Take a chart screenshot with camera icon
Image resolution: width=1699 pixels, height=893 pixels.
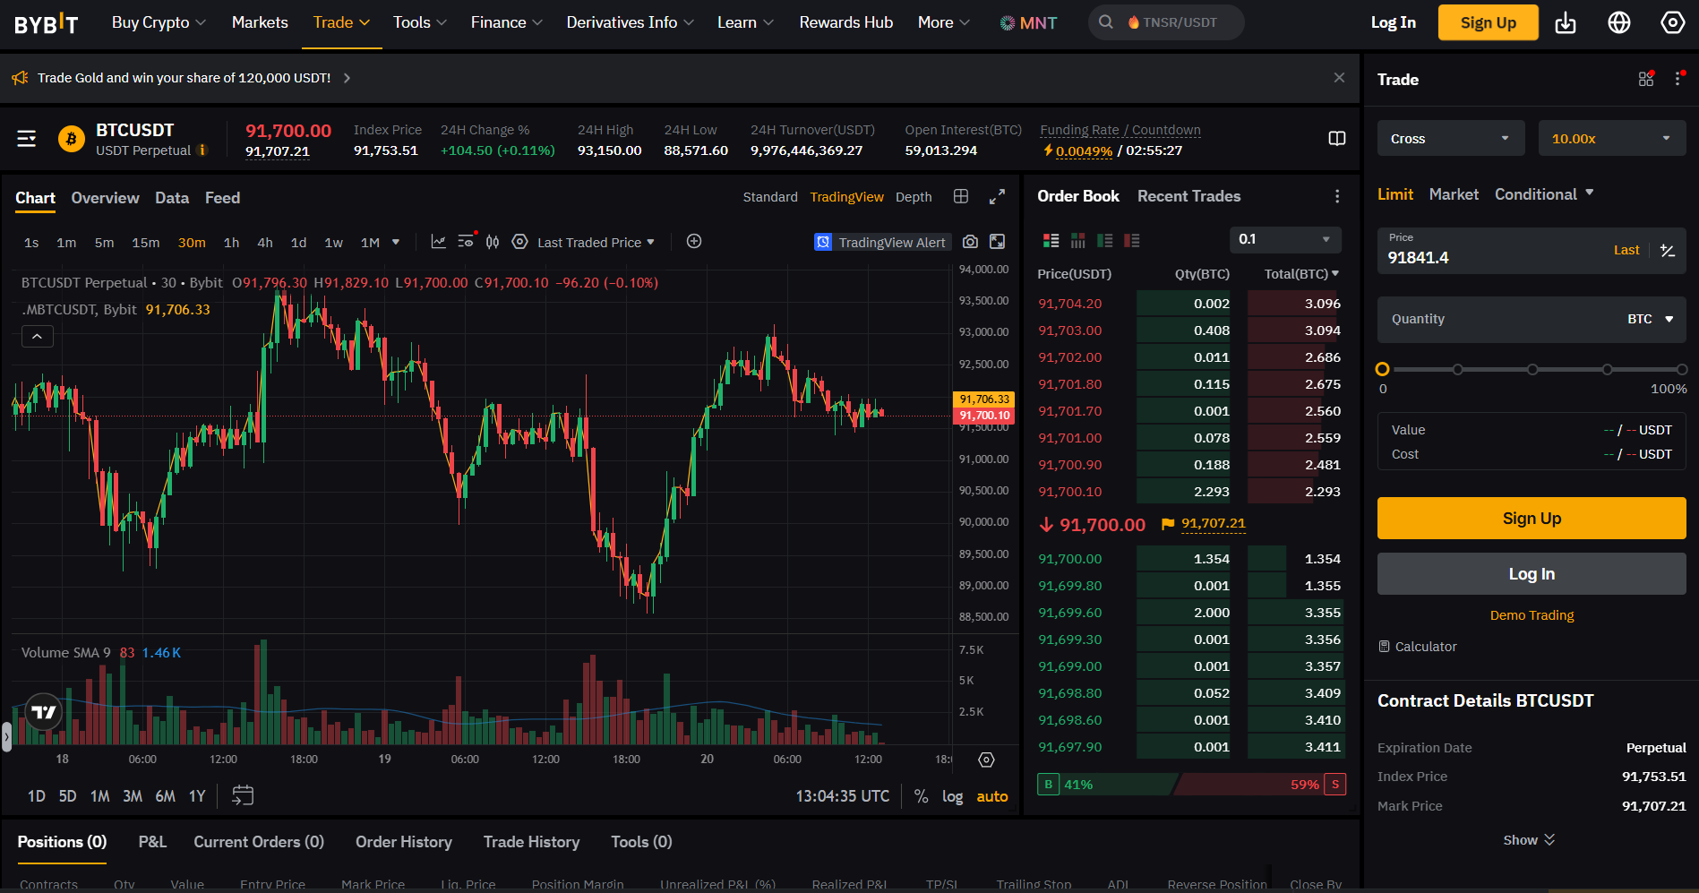970,241
